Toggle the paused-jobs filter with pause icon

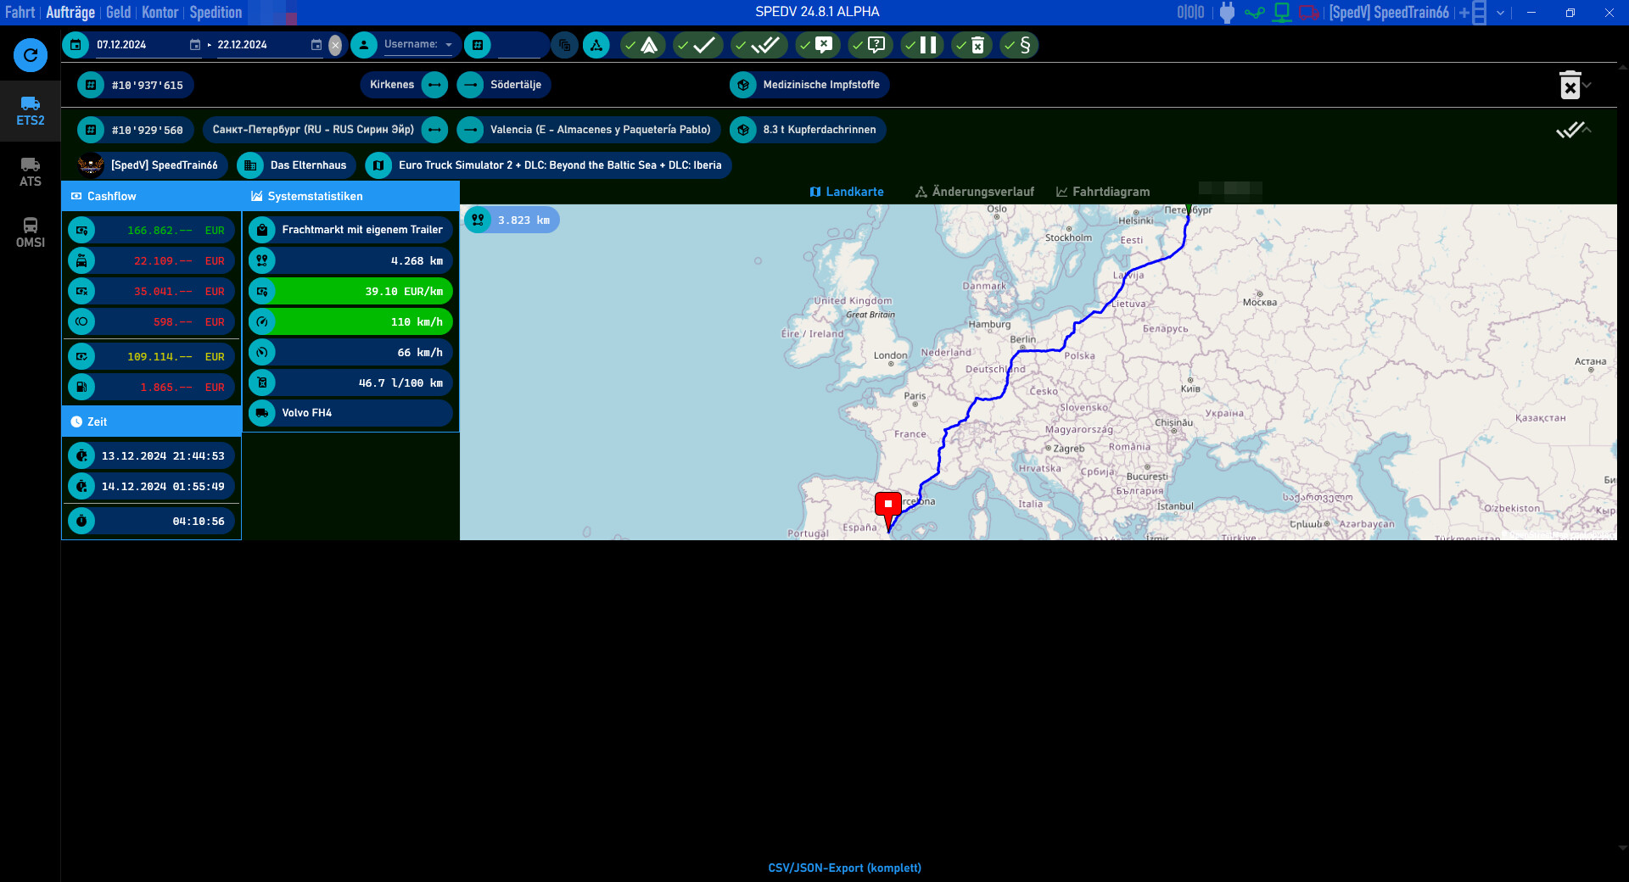[x=922, y=45]
